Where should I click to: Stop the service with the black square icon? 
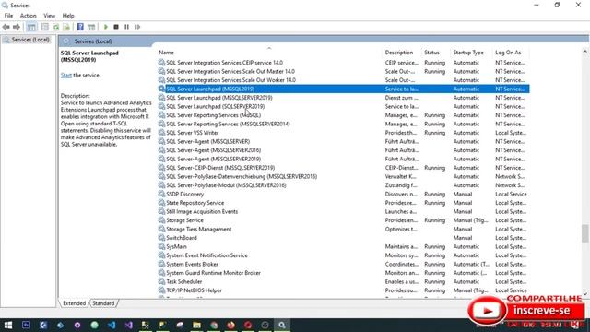tap(116, 27)
